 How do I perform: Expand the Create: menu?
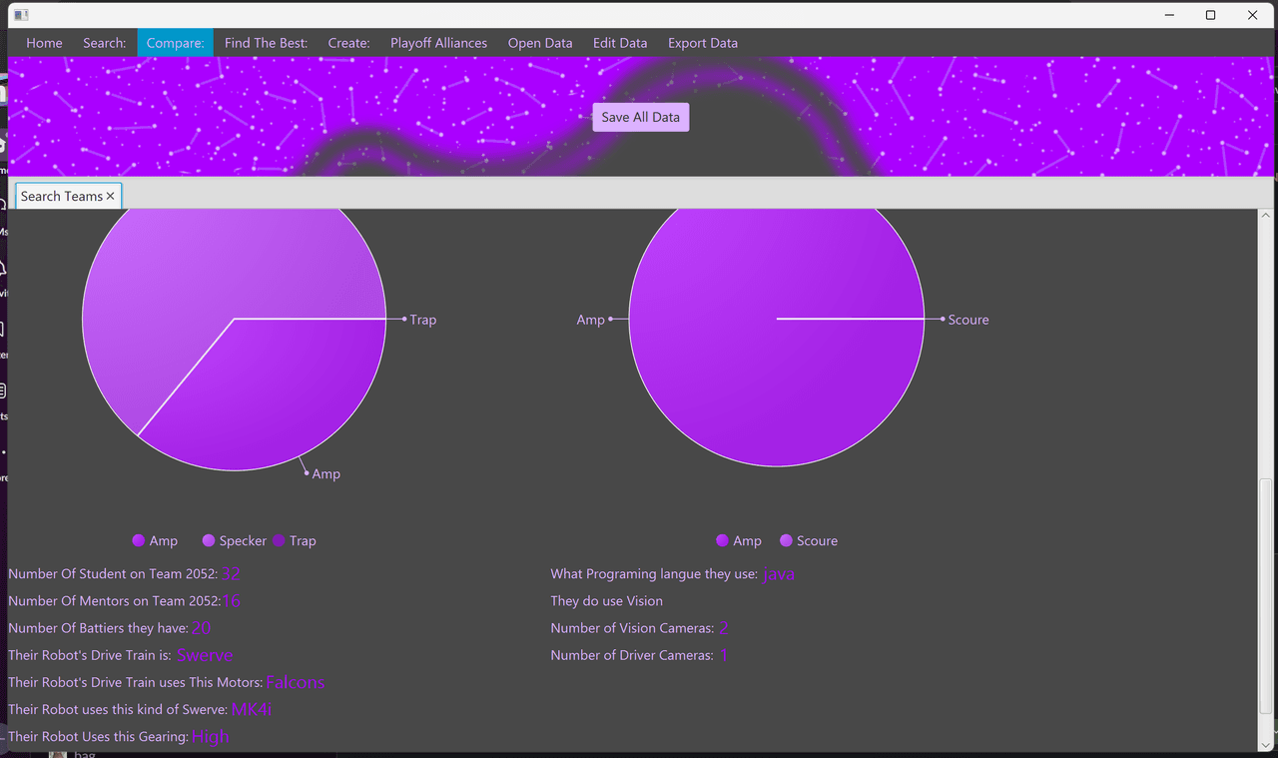(x=348, y=43)
